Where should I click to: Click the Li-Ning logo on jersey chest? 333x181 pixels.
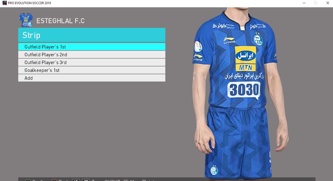pos(229,40)
